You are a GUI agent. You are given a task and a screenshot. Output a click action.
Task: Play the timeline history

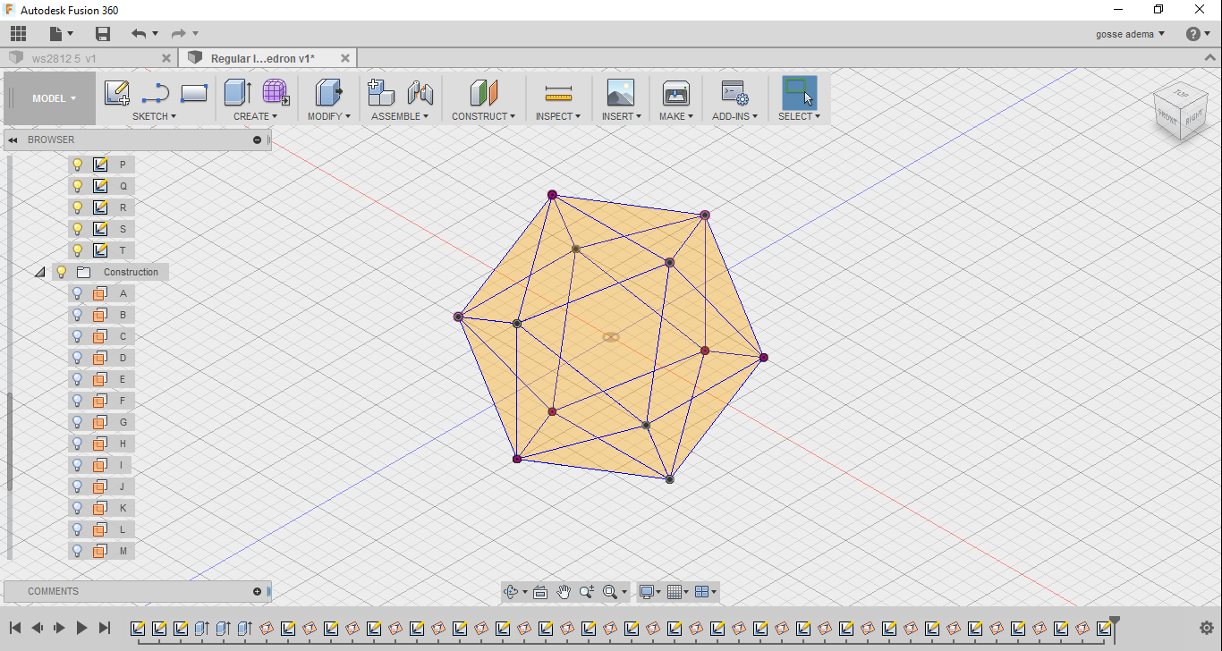coord(81,628)
